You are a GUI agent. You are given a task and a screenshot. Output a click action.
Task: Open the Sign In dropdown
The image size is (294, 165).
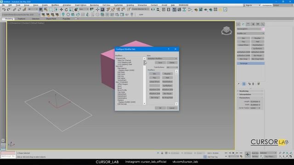(x=251, y=5)
